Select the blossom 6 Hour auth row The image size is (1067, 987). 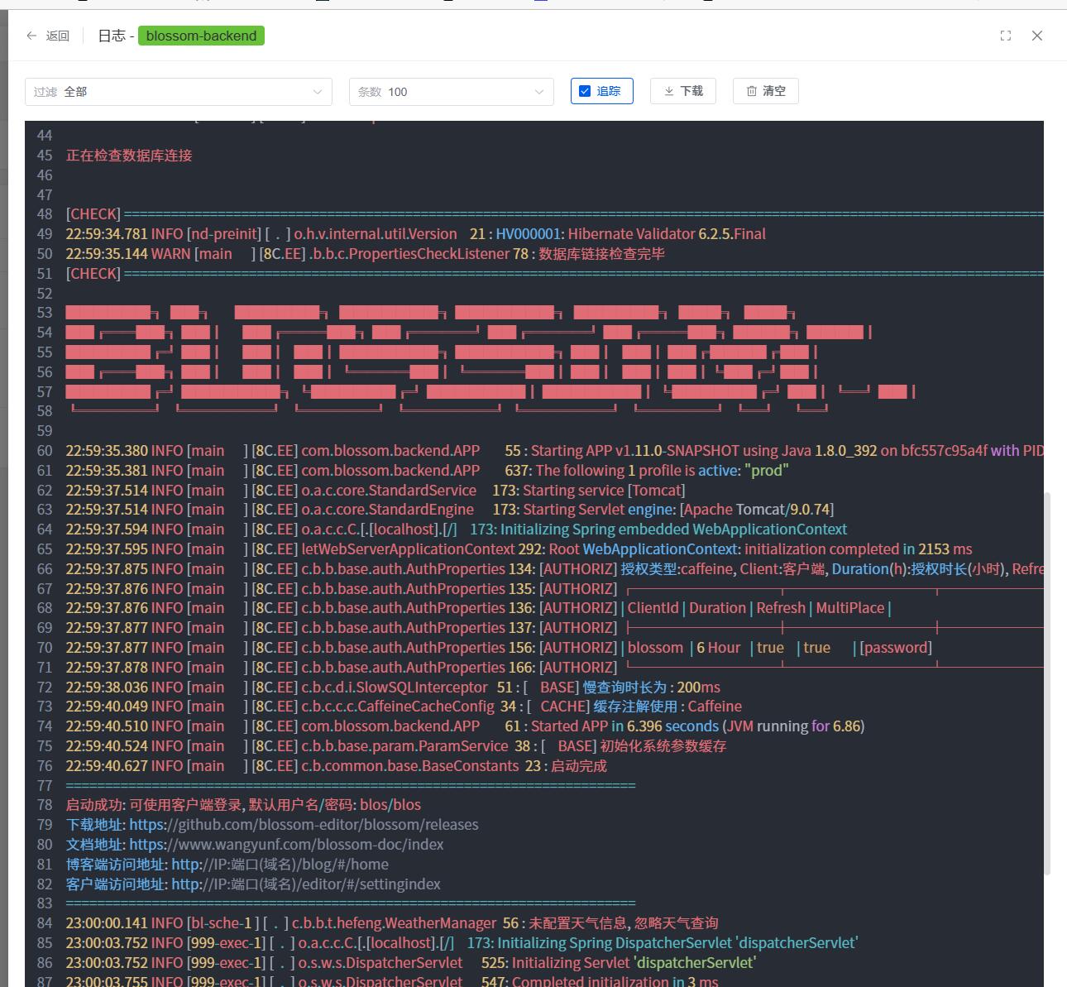pos(499,648)
